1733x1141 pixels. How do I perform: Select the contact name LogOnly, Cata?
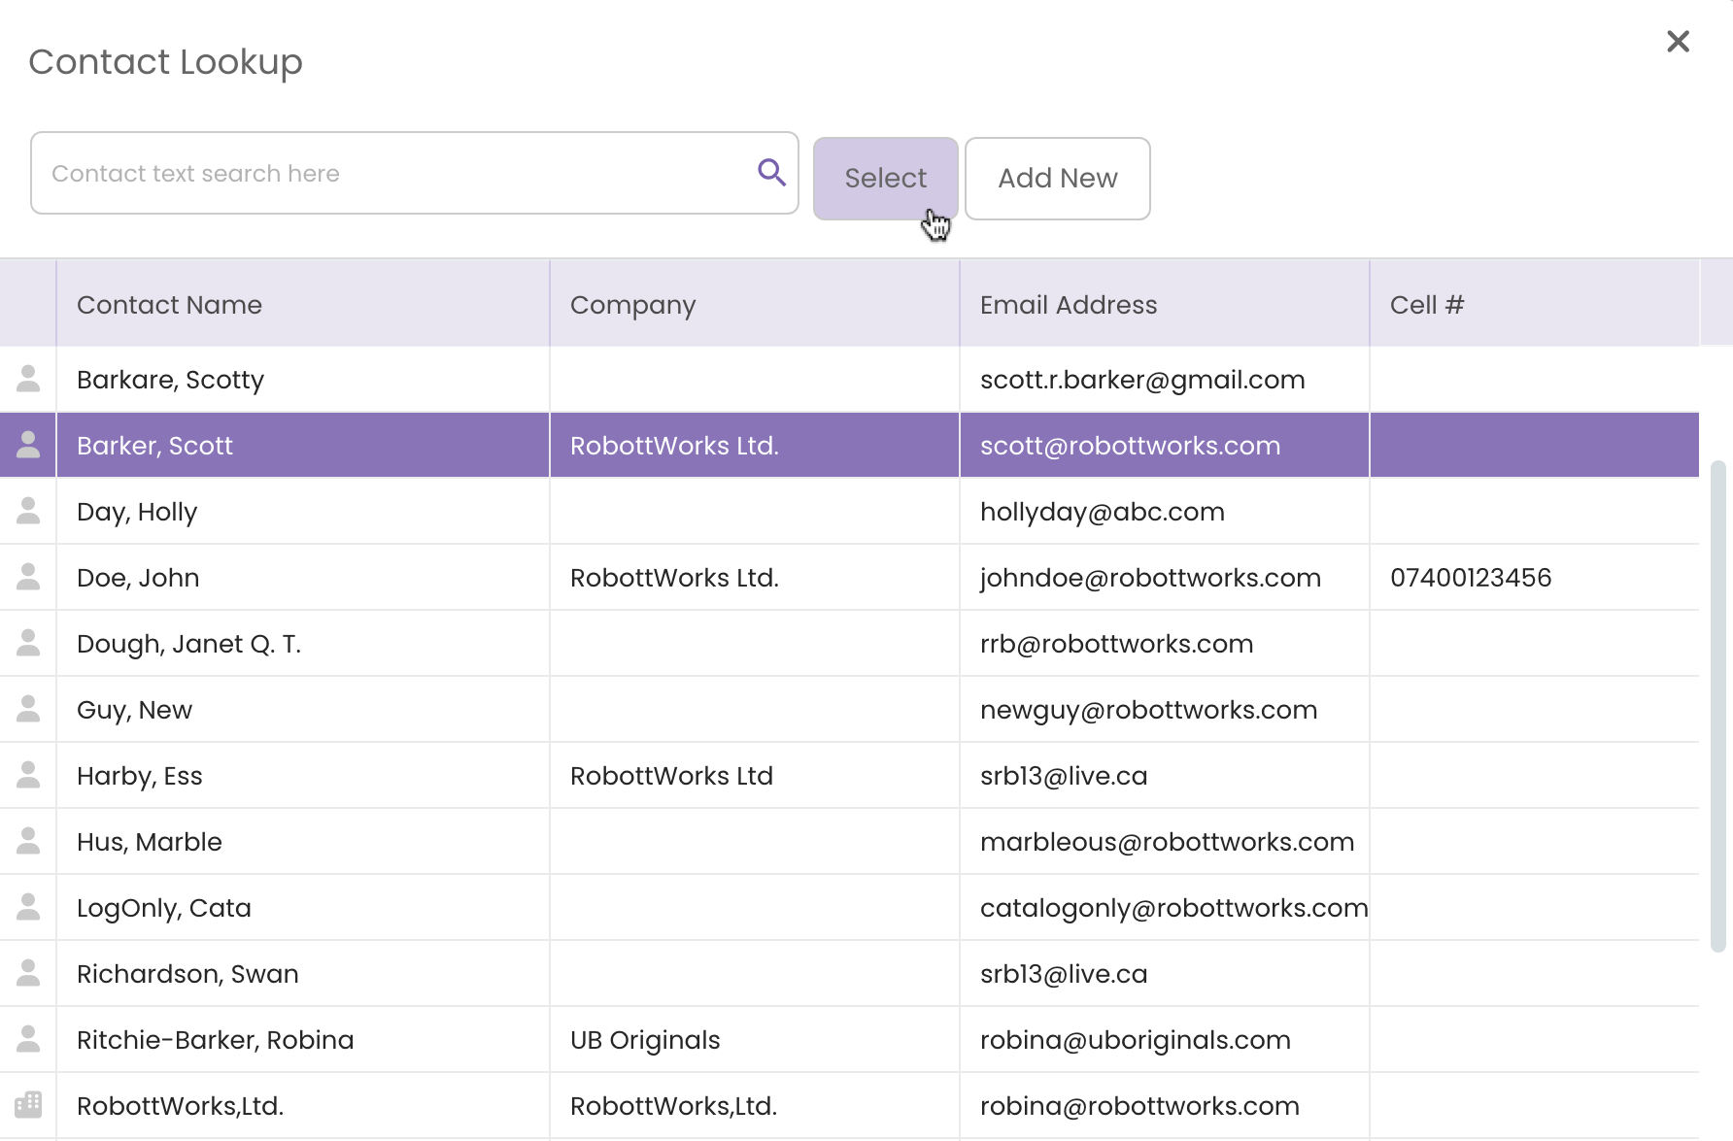coord(163,908)
